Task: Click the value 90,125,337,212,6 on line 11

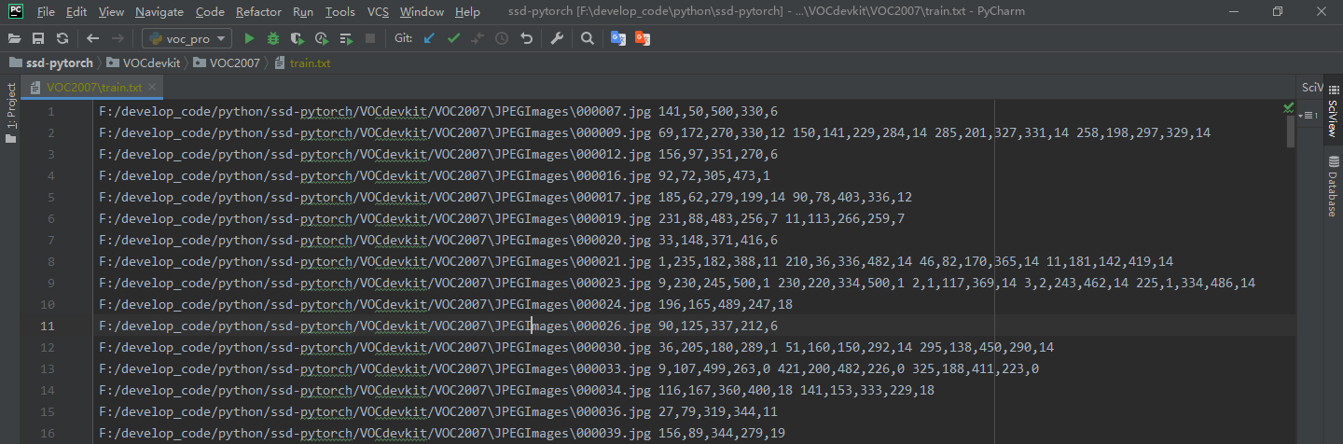Action: 718,326
